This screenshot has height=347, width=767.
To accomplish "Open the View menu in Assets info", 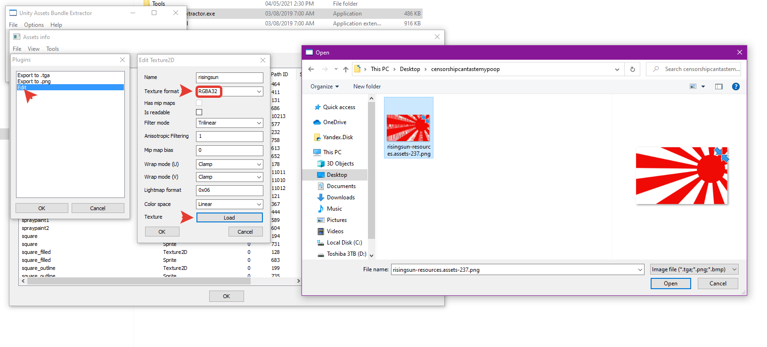I will point(33,49).
